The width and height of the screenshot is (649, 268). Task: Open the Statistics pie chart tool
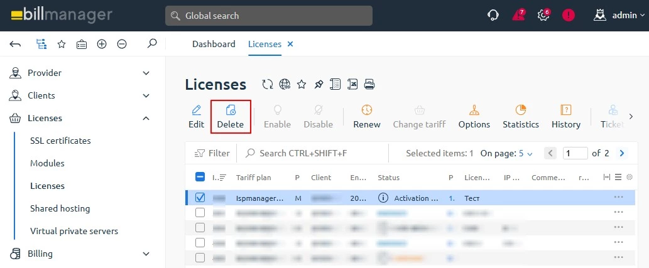click(x=520, y=110)
